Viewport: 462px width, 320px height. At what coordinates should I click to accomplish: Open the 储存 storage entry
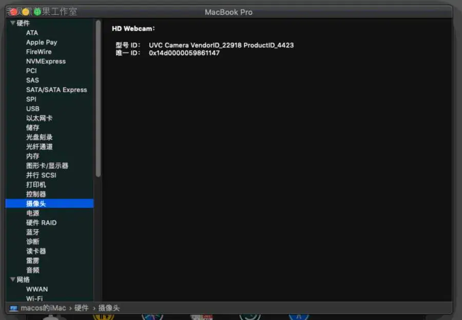tap(33, 127)
